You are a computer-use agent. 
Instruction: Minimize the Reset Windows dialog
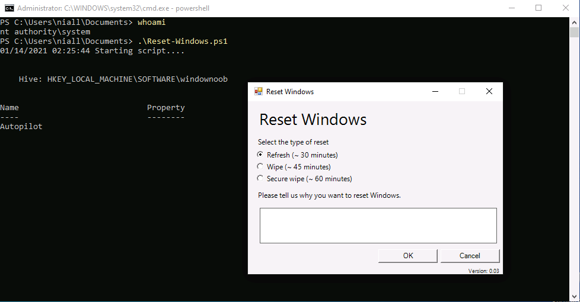(435, 91)
